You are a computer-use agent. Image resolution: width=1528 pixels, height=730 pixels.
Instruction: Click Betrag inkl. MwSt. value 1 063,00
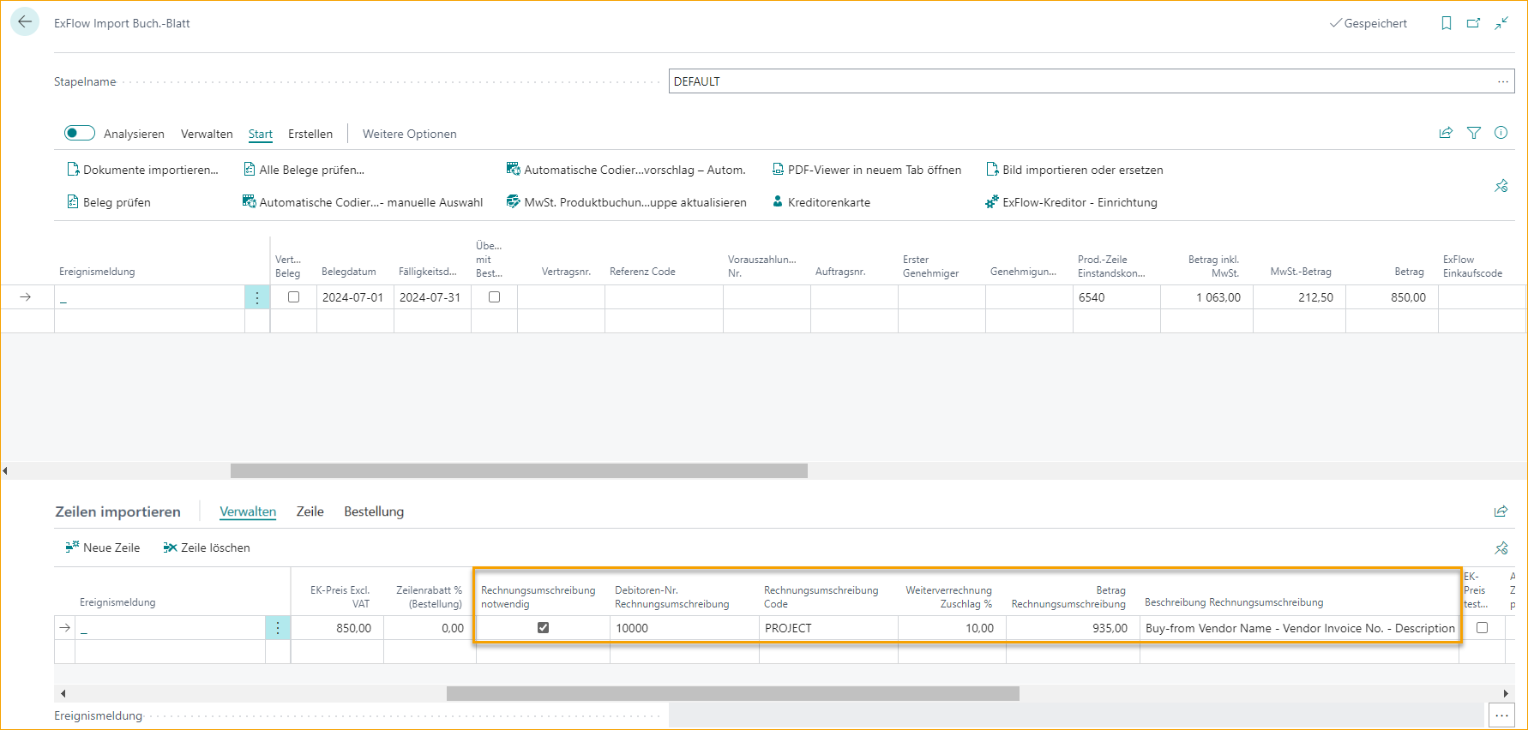pos(1206,297)
